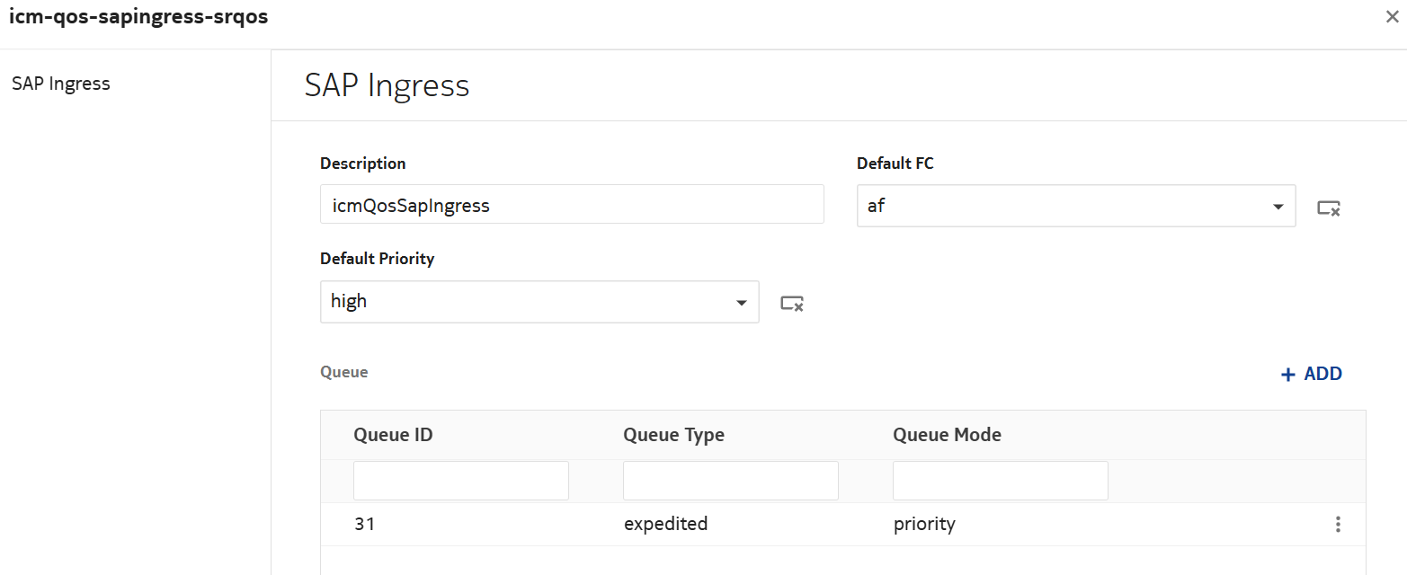Sort by the Queue Mode column header
The image size is (1407, 575).
coord(947,435)
